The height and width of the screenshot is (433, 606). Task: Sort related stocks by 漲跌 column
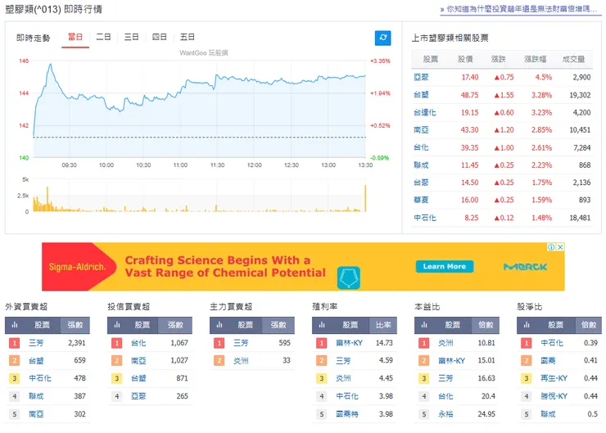(498, 59)
